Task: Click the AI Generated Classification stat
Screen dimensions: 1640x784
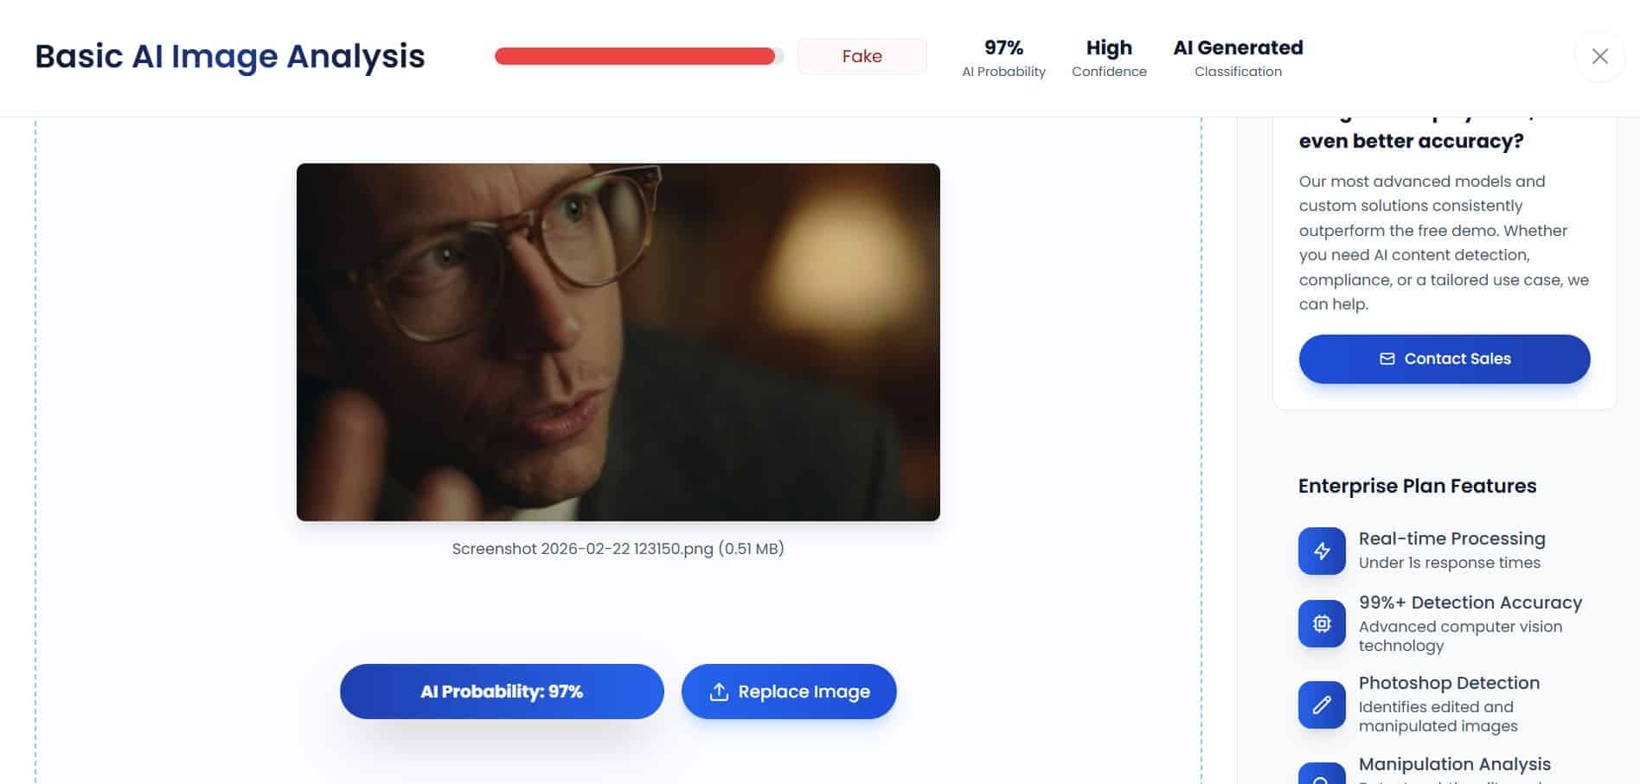Action: pos(1238,58)
